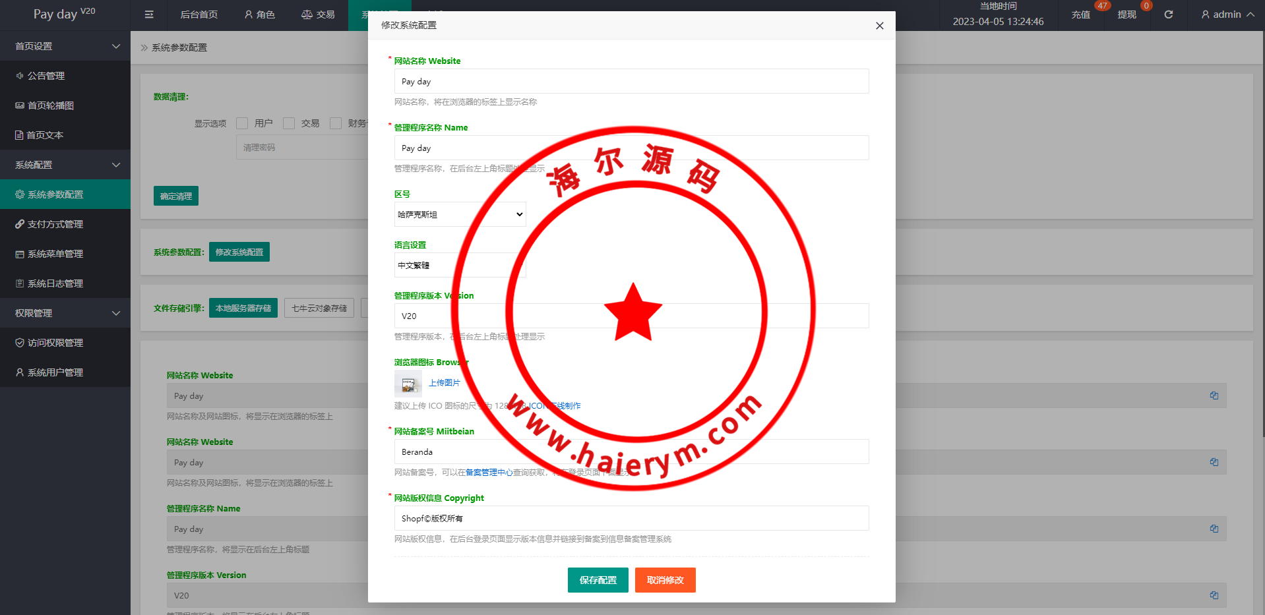Check the 用户 display option checkbox
This screenshot has height=615, width=1265.
242,123
